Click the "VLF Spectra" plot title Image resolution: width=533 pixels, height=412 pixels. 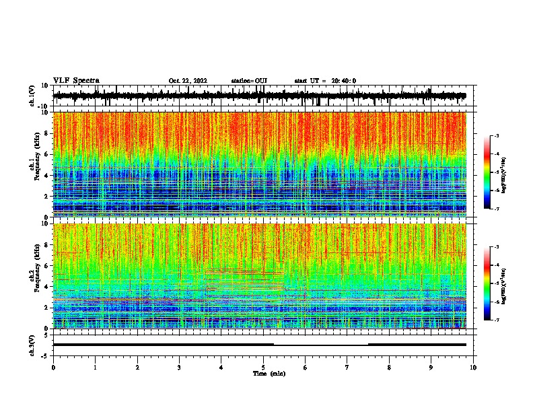(x=76, y=81)
